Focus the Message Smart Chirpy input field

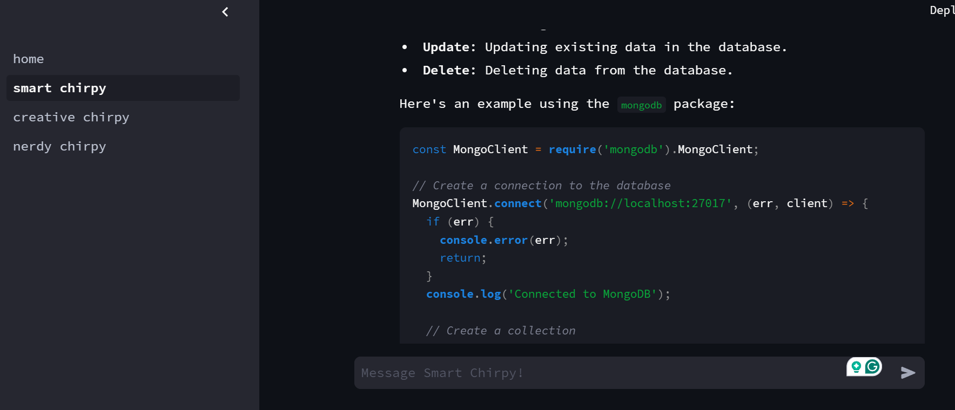594,373
